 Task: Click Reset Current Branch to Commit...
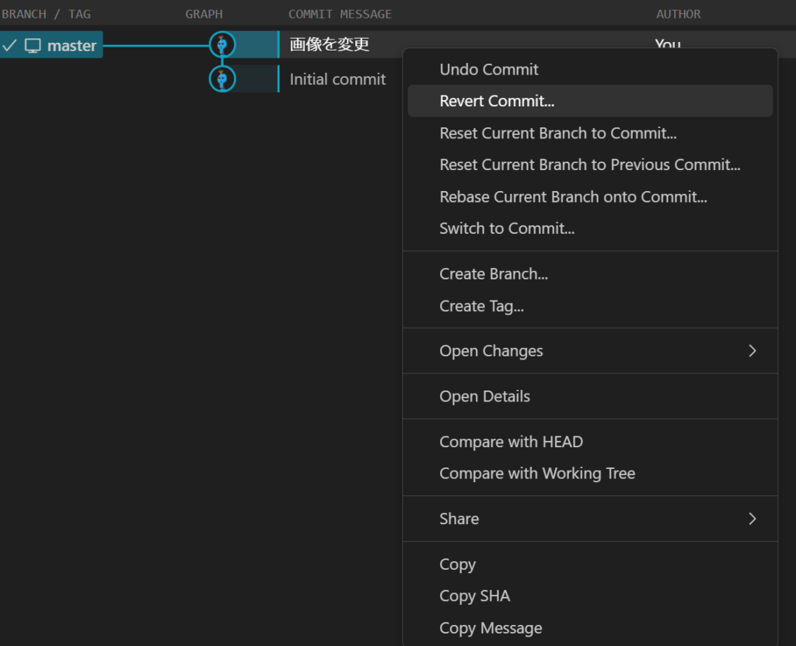[557, 133]
